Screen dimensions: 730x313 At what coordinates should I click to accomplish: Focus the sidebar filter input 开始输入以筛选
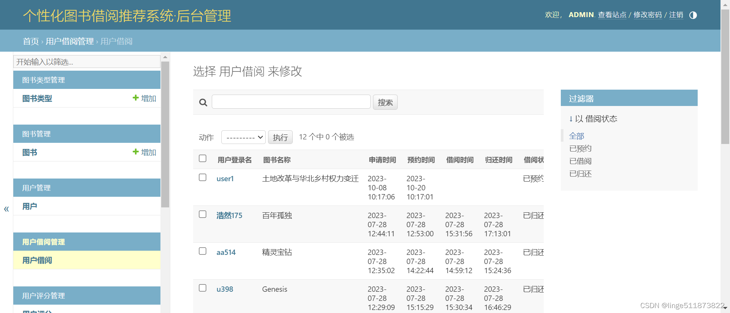click(x=87, y=62)
